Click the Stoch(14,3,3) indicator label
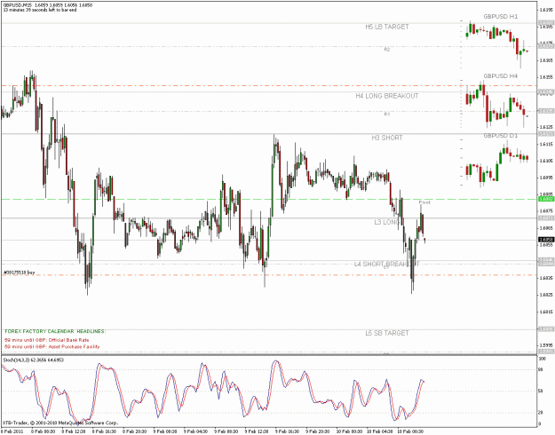 [x=33, y=360]
